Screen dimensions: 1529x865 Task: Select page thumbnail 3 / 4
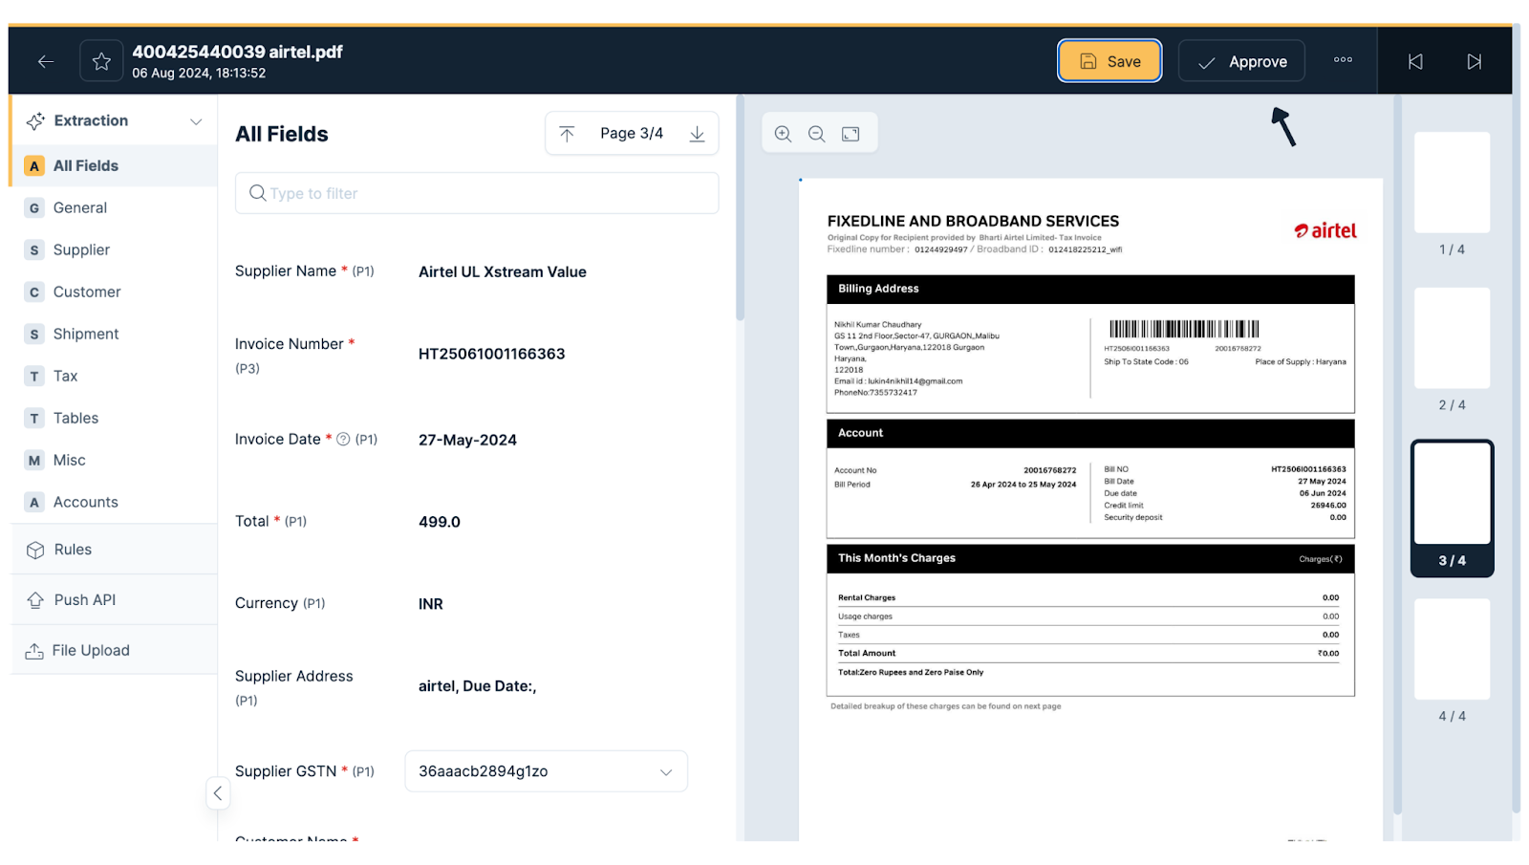coord(1452,494)
